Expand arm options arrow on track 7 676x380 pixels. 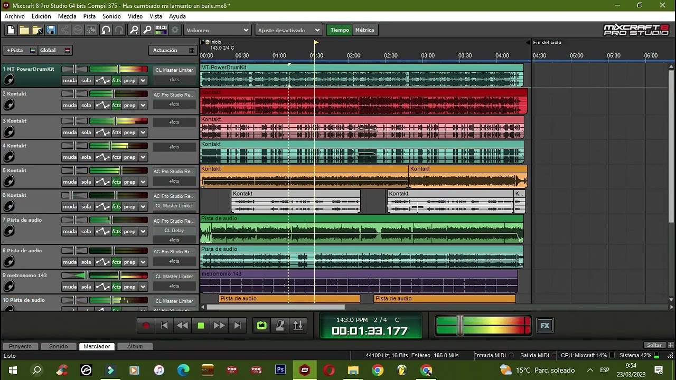(143, 232)
